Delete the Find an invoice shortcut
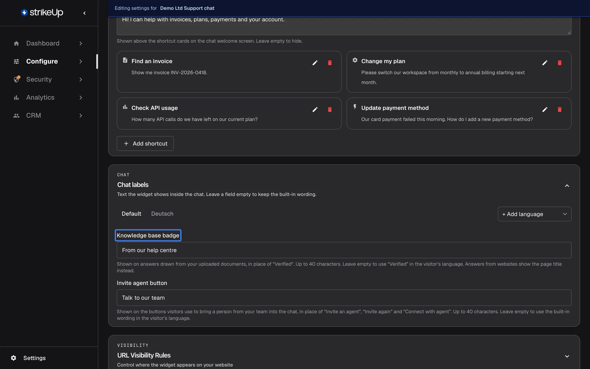 (x=330, y=63)
